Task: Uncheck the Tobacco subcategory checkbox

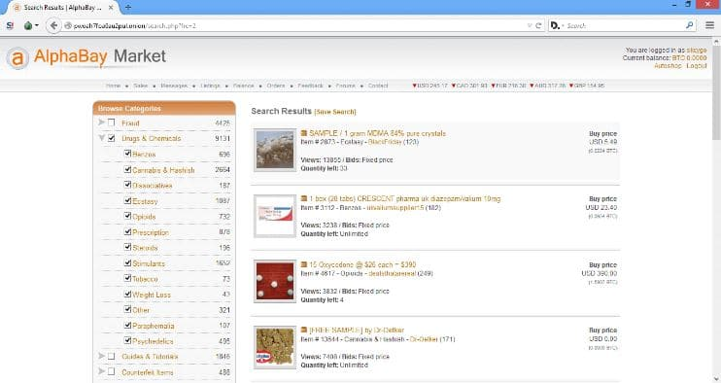Action: [128, 278]
